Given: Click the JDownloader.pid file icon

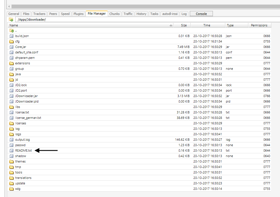Looking at the screenshot, I should 12,101.
